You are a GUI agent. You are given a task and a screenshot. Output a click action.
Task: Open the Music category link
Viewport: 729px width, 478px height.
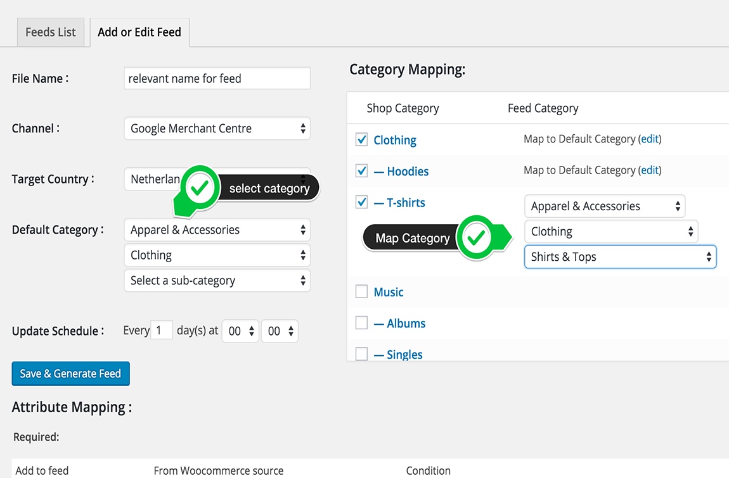(x=389, y=292)
